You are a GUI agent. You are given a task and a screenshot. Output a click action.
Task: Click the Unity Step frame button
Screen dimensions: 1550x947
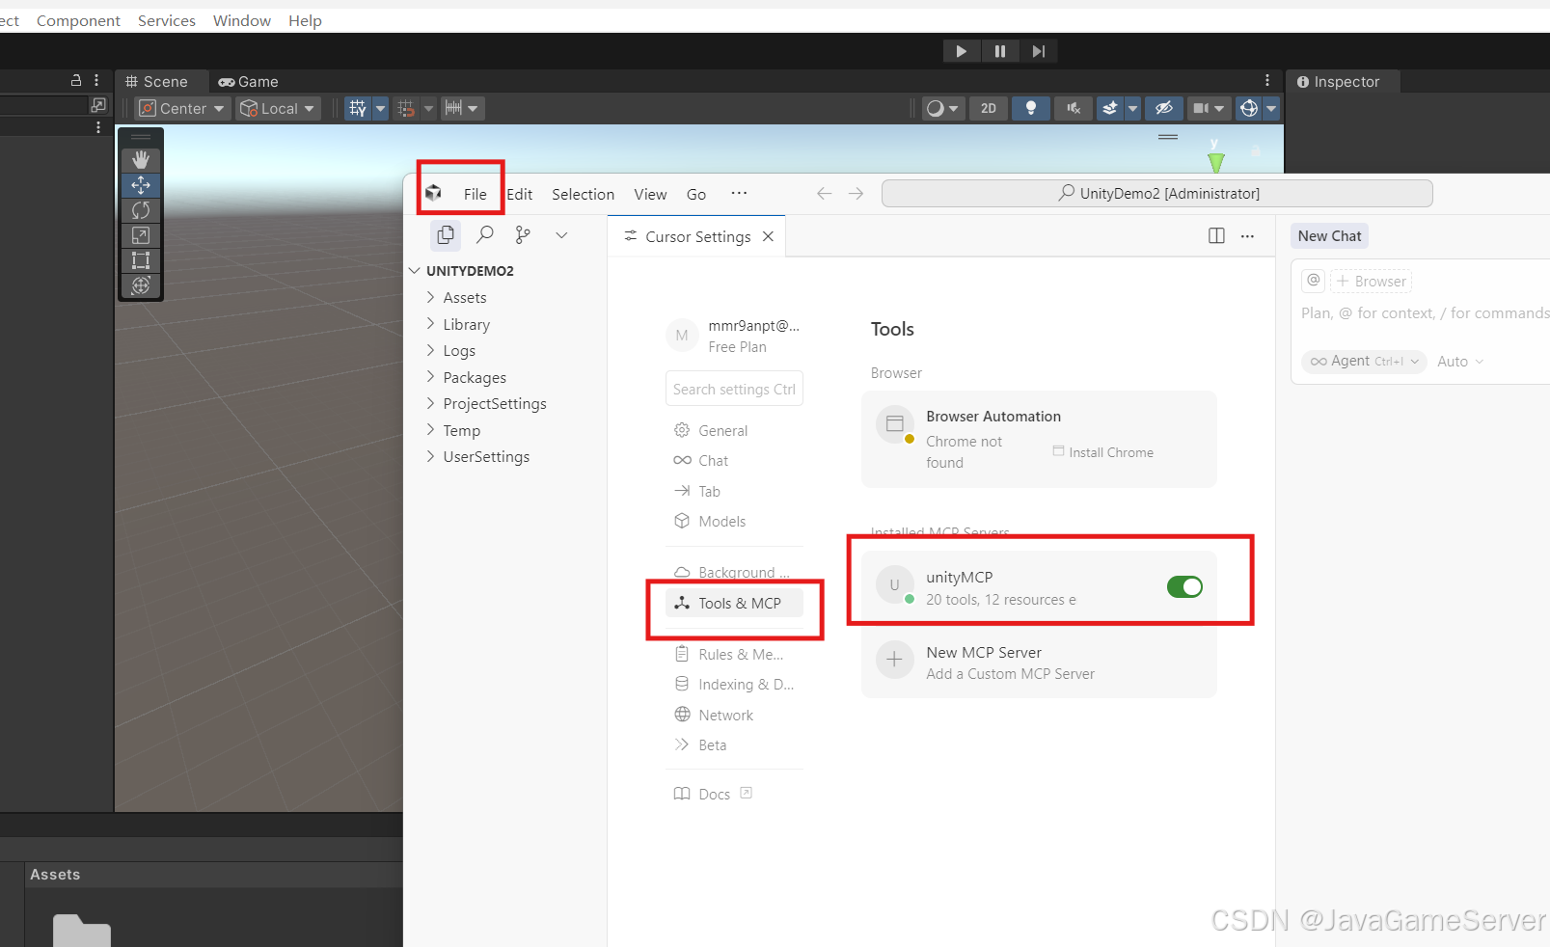pyautogui.click(x=1039, y=51)
